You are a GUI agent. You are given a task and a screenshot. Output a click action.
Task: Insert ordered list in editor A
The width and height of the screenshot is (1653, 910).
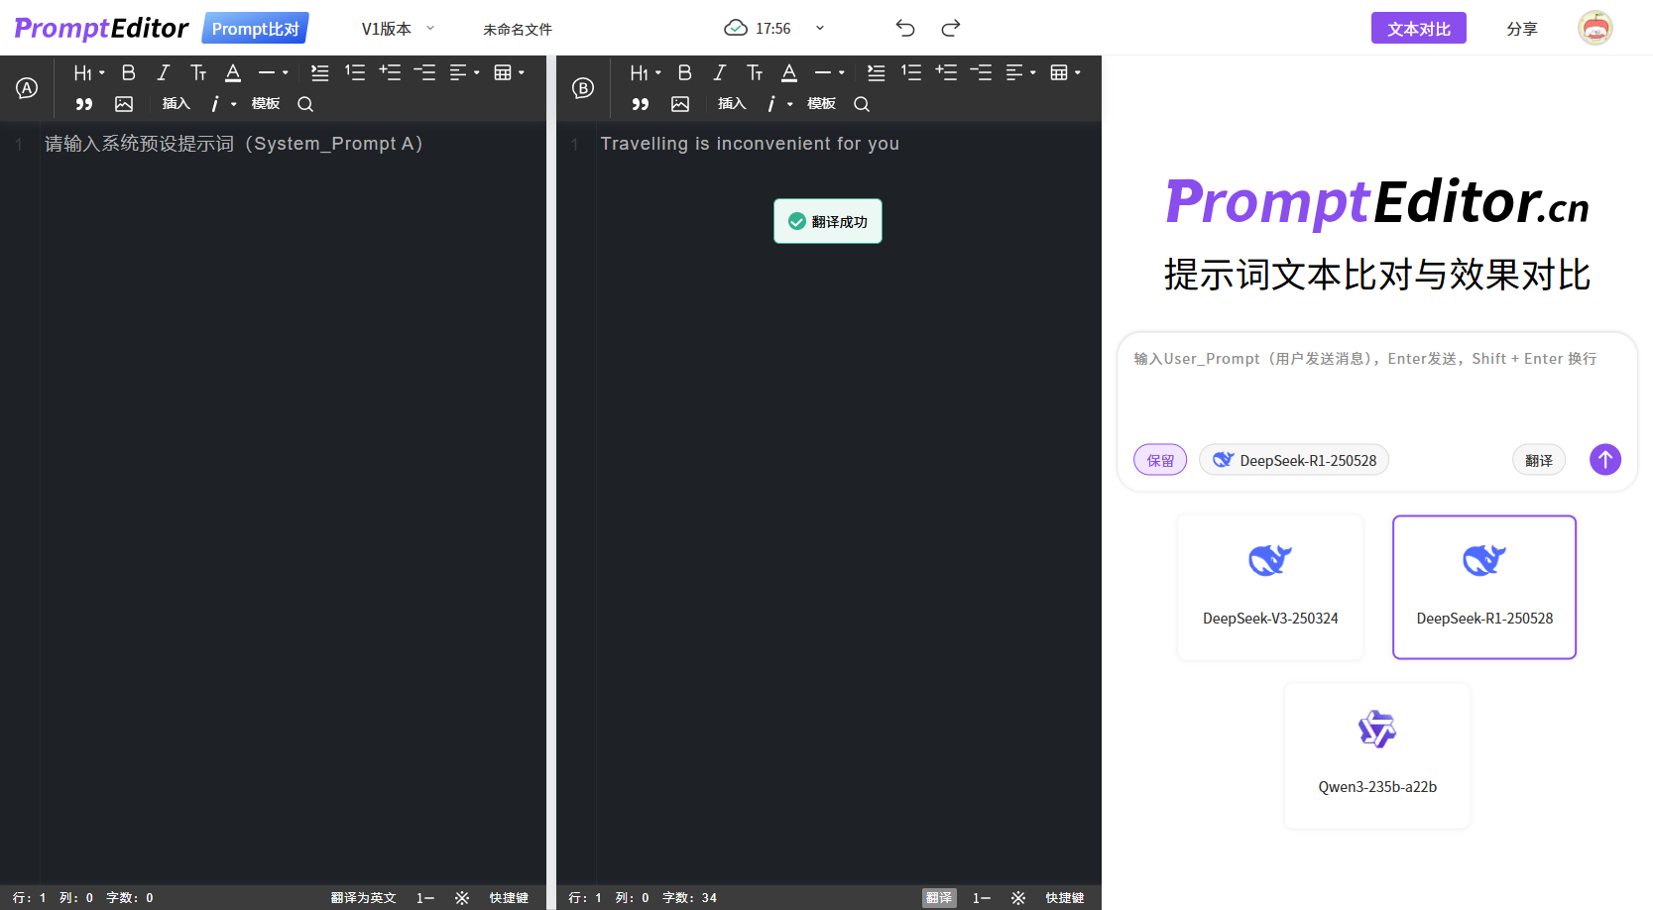click(x=355, y=72)
